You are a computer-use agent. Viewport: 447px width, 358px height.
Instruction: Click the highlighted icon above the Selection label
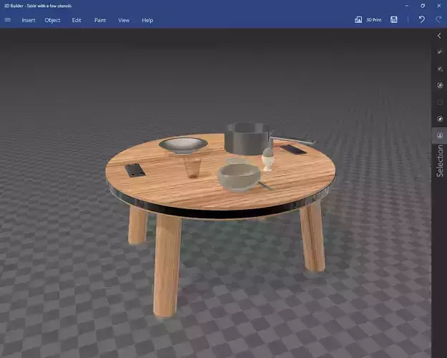(x=440, y=135)
